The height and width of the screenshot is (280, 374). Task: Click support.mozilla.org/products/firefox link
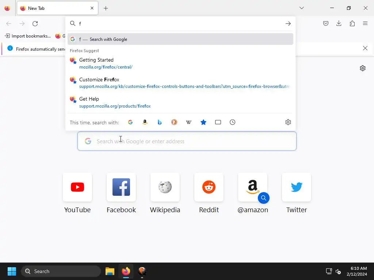115,106
